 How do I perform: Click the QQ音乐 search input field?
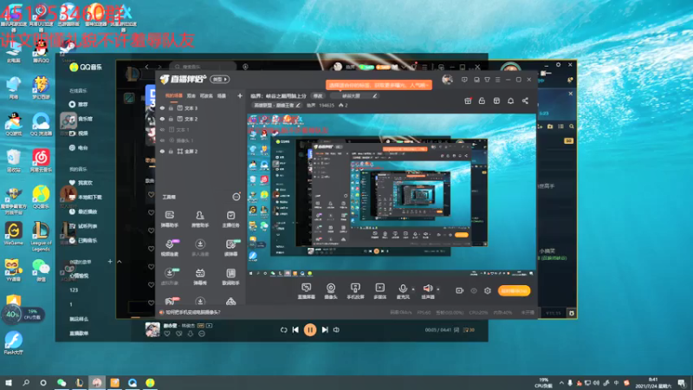coord(203,67)
